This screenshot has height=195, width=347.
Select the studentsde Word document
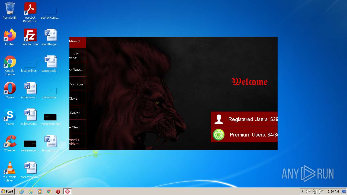(x=50, y=64)
